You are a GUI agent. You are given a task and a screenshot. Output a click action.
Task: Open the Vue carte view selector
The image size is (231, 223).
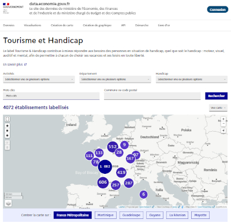click(218, 107)
